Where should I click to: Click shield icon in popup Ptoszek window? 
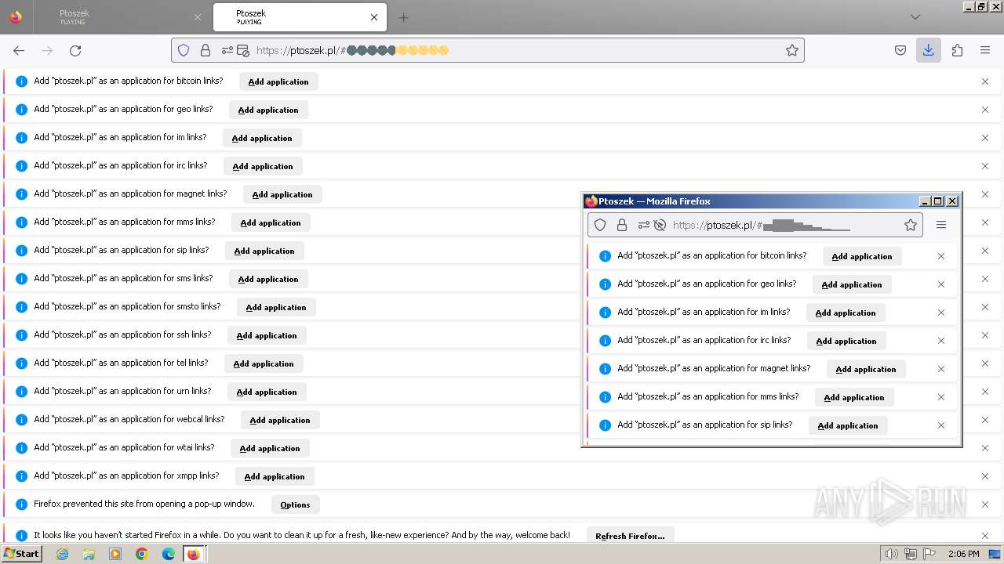click(x=600, y=225)
